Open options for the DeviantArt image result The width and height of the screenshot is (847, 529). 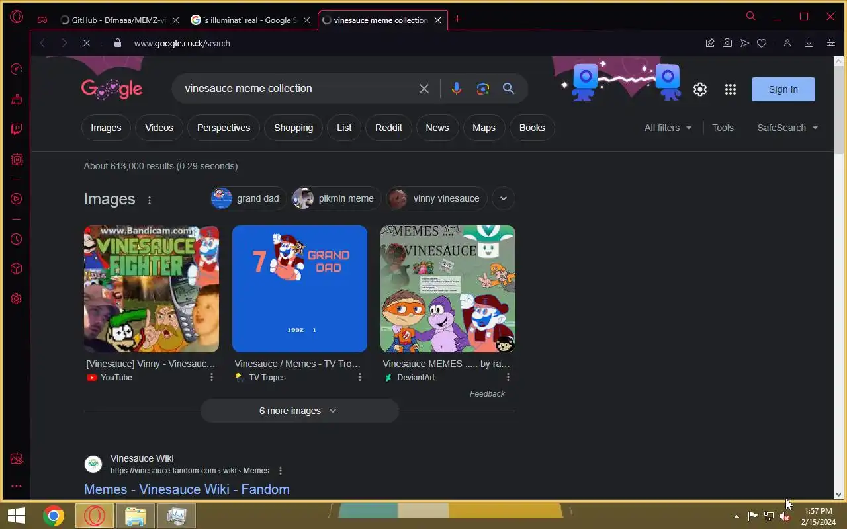(508, 377)
